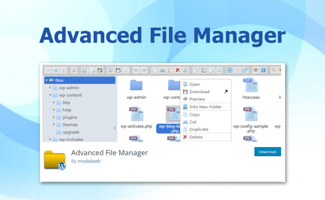The width and height of the screenshot is (325, 200).
Task: Cut files using the scissors toolbar icon
Action: [162, 70]
